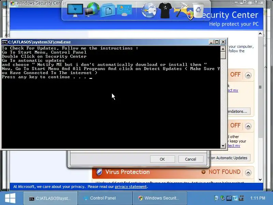
Task: Open the lower 'tect my' link in Security Center
Action: coord(234,146)
